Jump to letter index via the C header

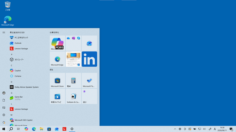12,65
